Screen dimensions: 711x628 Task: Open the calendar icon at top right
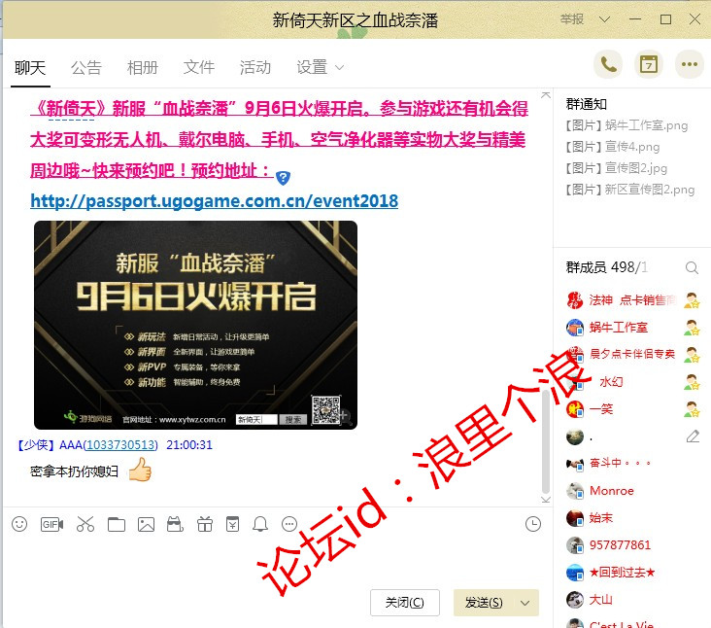[649, 65]
